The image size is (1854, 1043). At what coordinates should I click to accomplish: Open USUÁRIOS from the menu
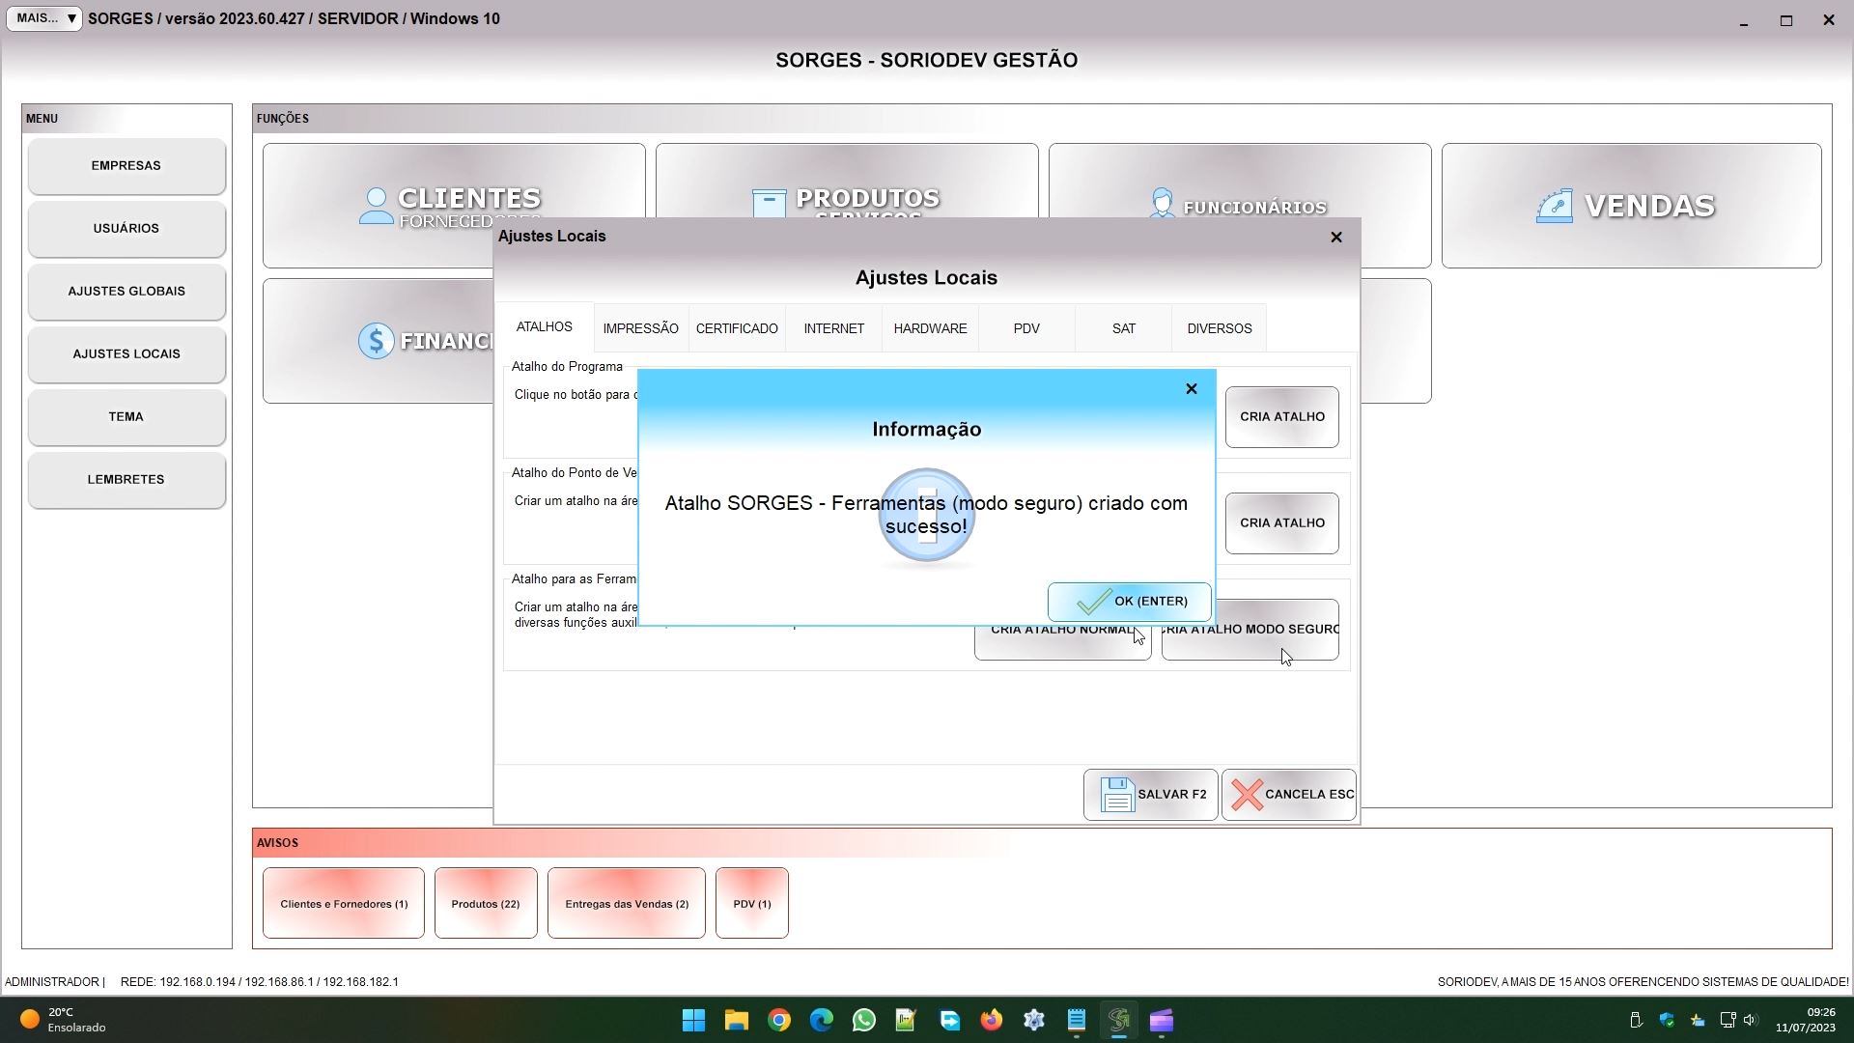[x=126, y=229]
